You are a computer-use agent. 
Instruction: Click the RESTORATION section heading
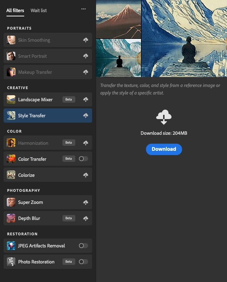[22, 234]
